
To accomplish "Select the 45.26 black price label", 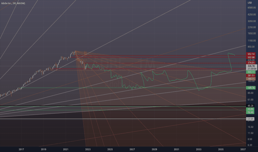I will (250, 106).
